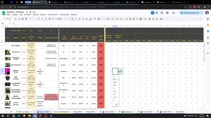This screenshot has height=118, width=211.
Task: Open the Keep notes side panel icon
Action: tap(208, 25)
